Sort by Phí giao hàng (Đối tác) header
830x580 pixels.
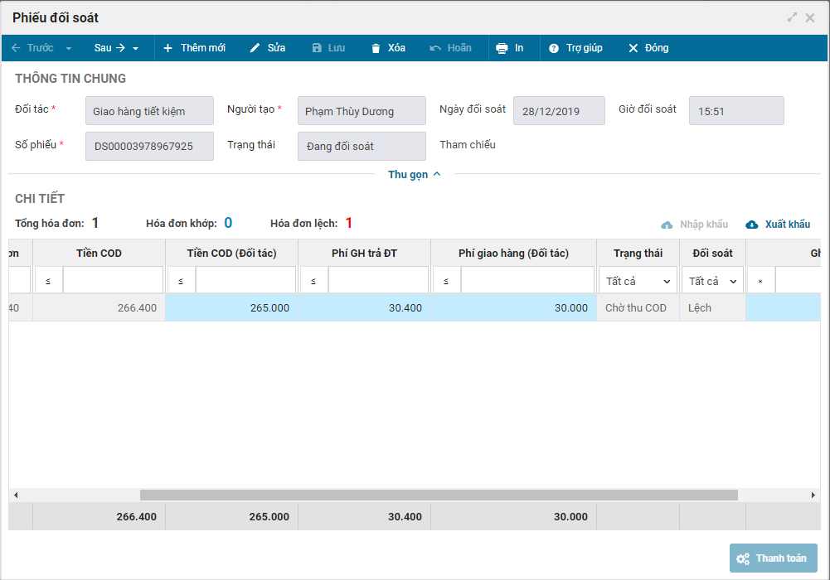(x=513, y=254)
